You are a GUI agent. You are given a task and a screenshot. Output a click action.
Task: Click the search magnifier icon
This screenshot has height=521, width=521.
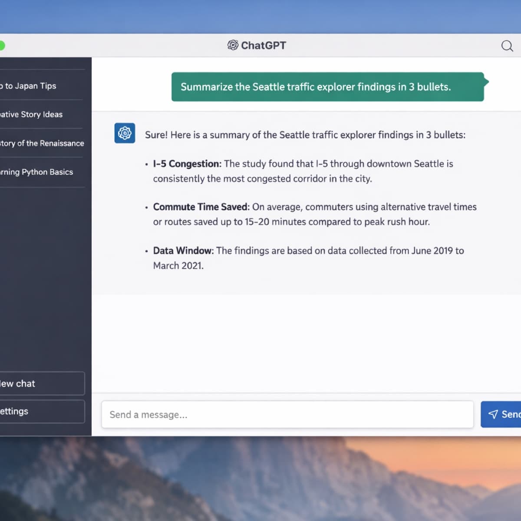pyautogui.click(x=507, y=46)
